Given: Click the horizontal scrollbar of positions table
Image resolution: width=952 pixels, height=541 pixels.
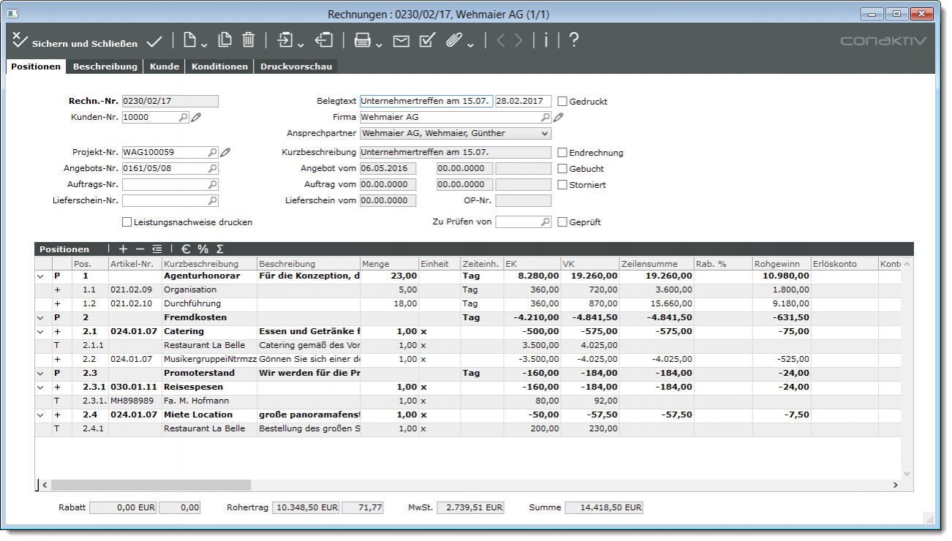Looking at the screenshot, I should 151,485.
